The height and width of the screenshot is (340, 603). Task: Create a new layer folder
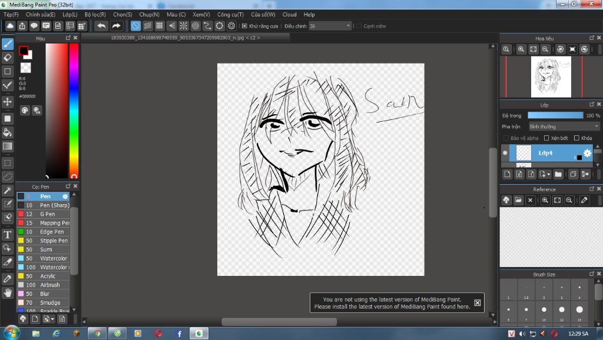[x=558, y=174]
